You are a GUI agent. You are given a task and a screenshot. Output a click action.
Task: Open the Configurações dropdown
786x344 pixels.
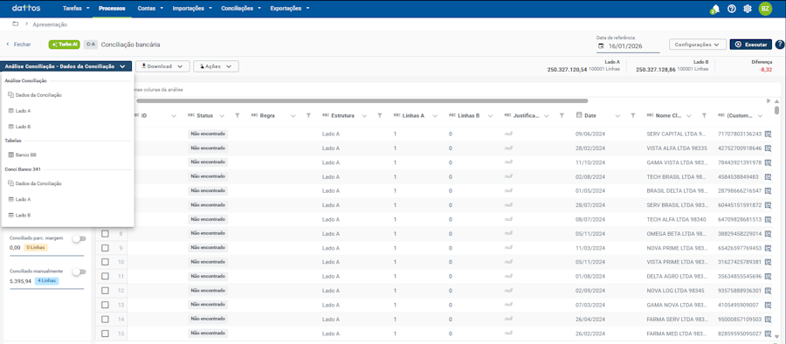[x=698, y=45]
